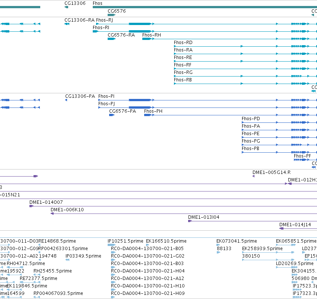Select the first exon of Fhos-RH

point(147,39)
